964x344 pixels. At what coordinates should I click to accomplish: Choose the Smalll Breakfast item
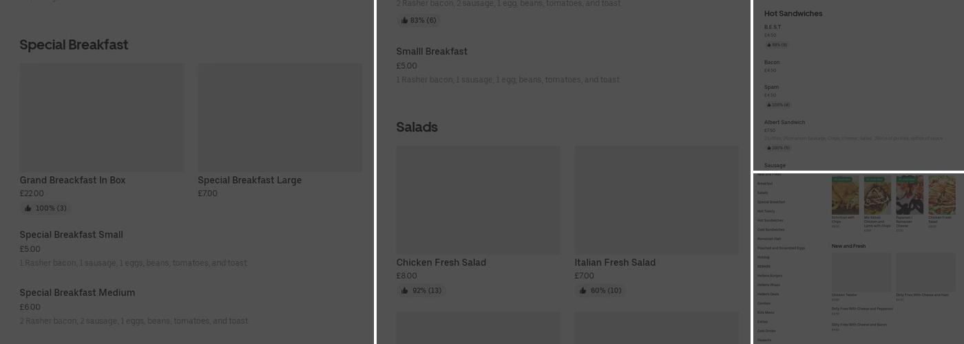click(x=432, y=52)
